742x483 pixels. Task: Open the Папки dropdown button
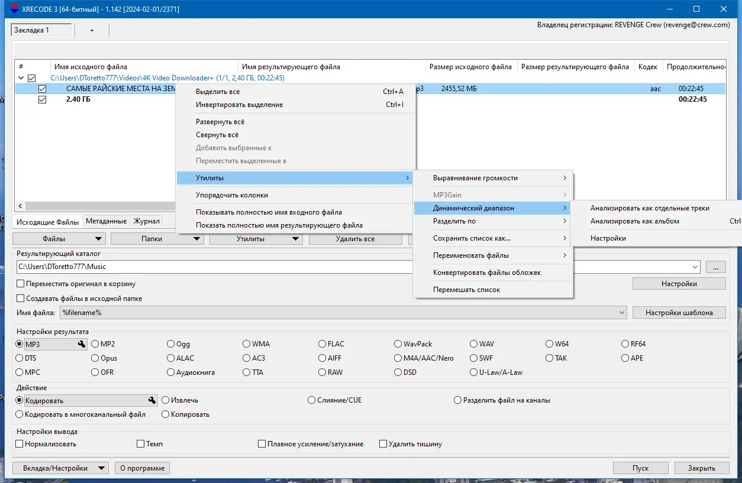(x=157, y=239)
